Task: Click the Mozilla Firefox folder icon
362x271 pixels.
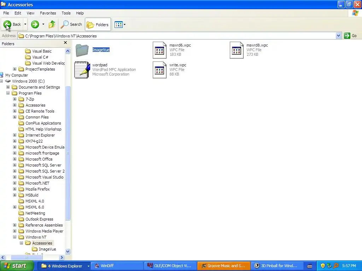Action: [x=21, y=189]
